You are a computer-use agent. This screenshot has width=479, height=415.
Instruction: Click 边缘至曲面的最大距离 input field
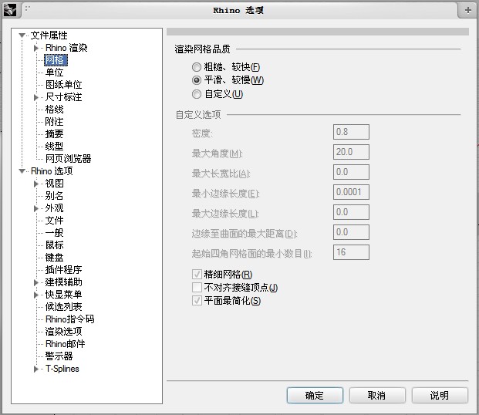coord(351,232)
